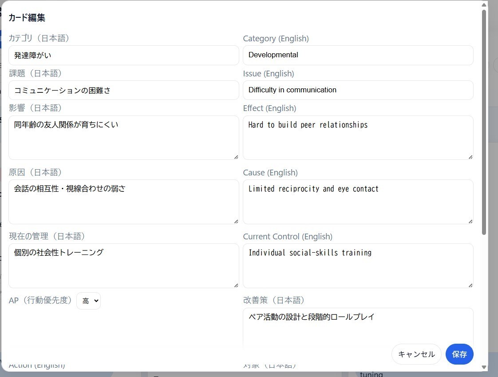Grab the resize handle of Current Control (English) text area
The image size is (498, 377).
(470, 285)
